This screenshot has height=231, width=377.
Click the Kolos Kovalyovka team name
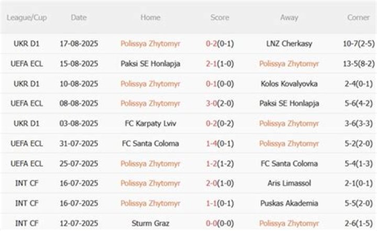(289, 84)
